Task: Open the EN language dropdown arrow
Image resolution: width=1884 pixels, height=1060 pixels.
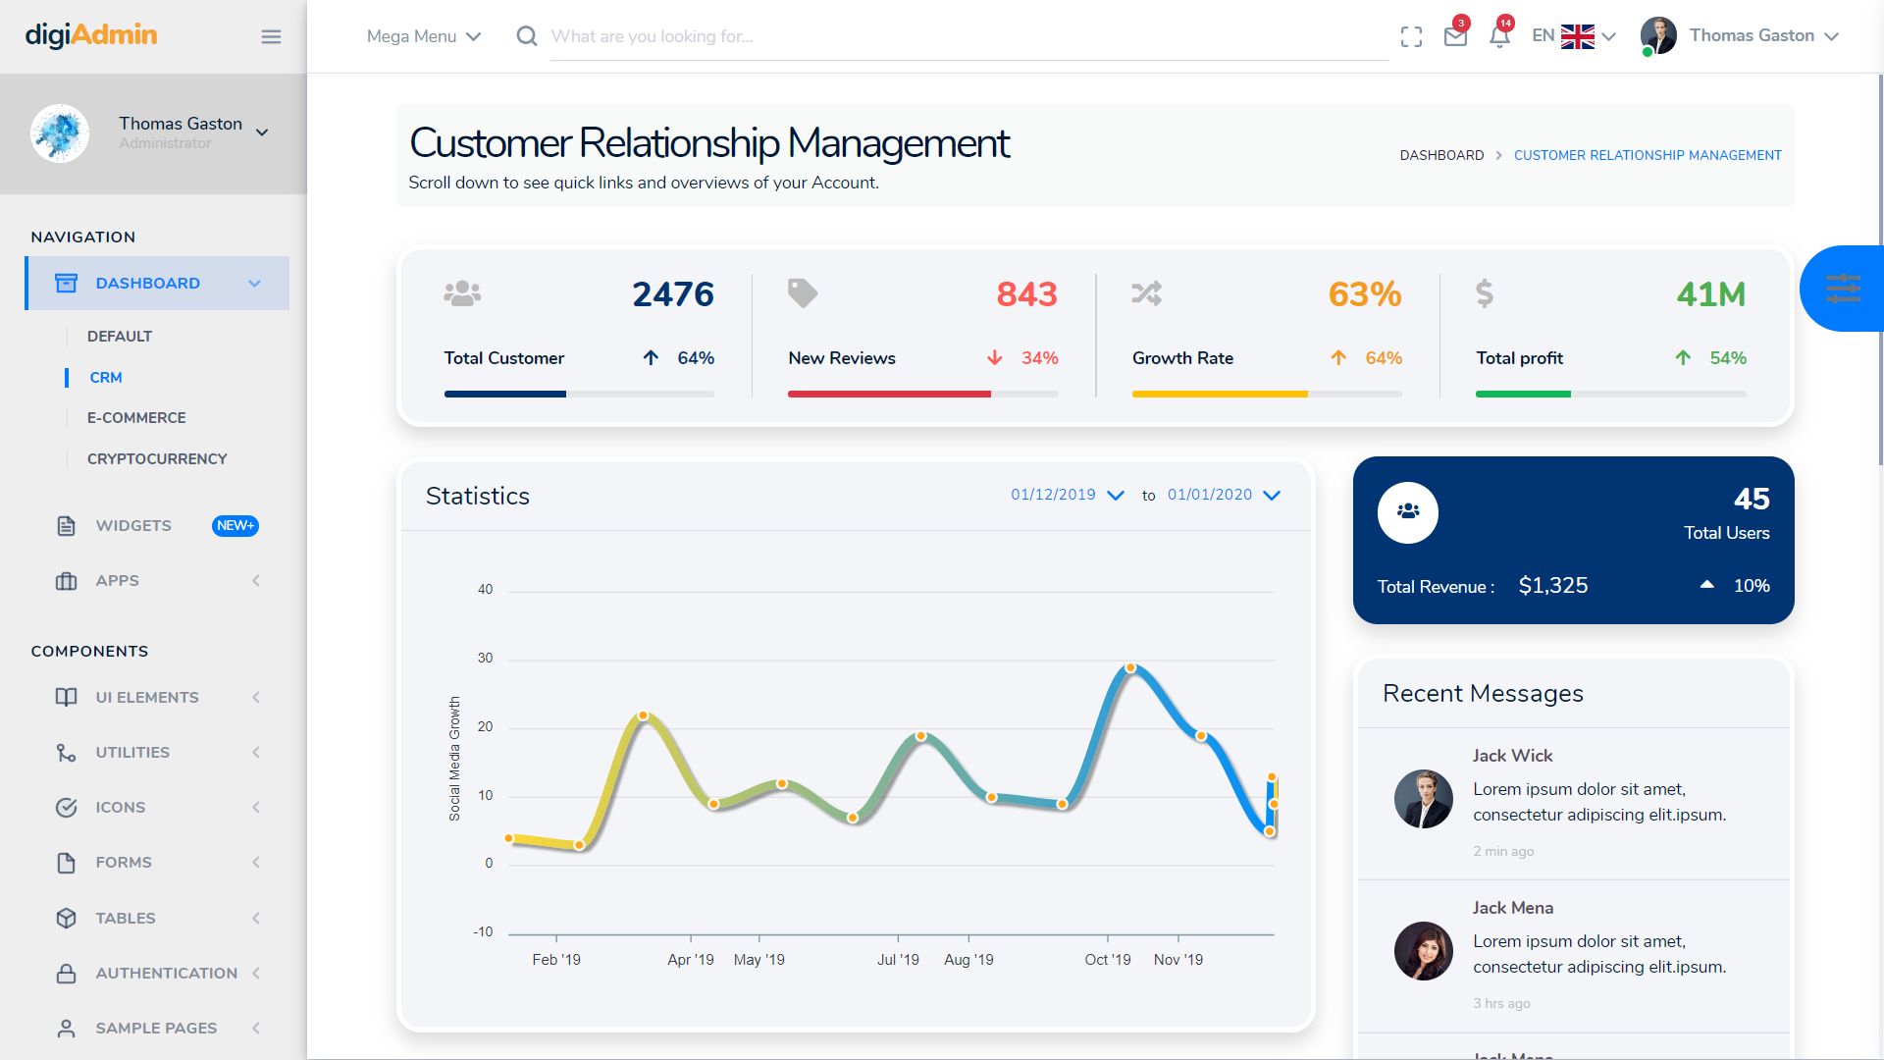Action: coord(1608,36)
